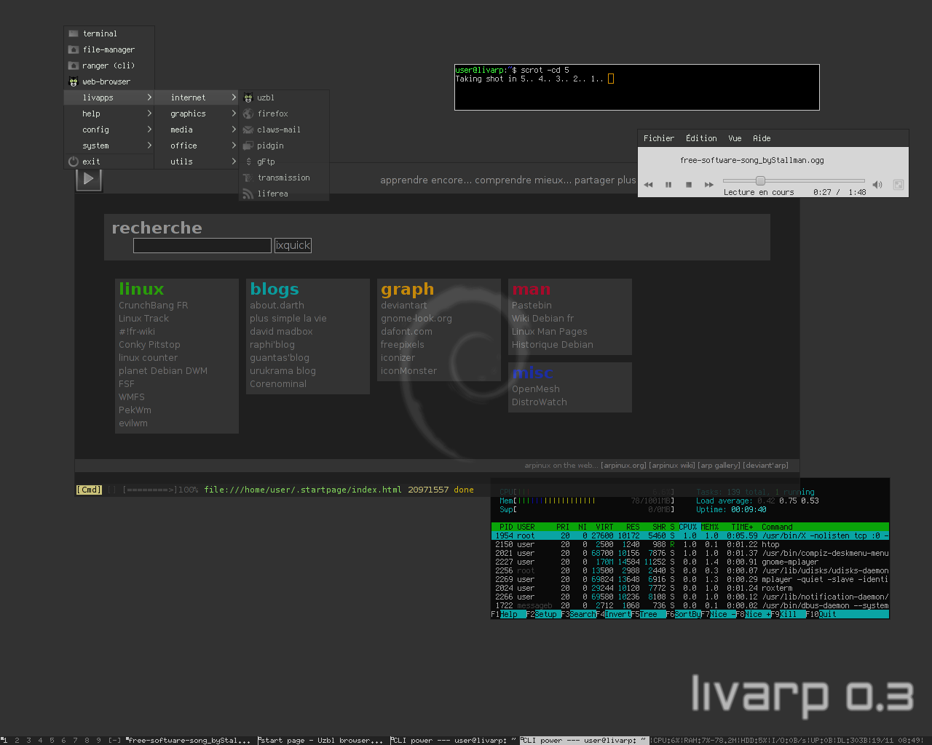Open the Linux Track link

click(x=143, y=319)
